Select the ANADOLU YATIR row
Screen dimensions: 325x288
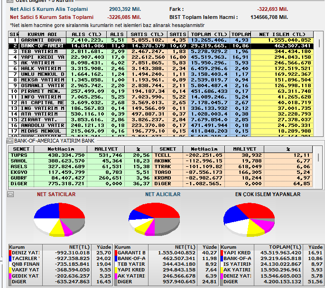[161, 126]
